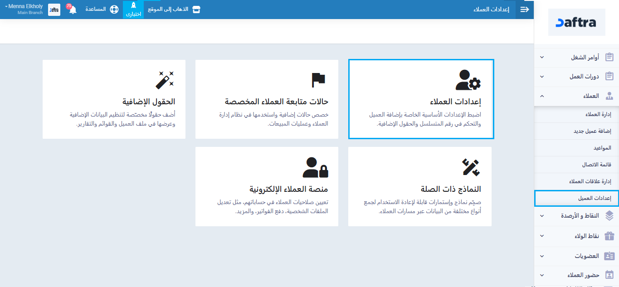
Task: Click the pencil and ruler forms icon
Action: [471, 167]
